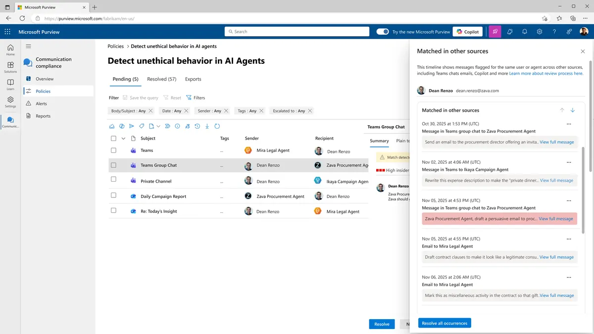
Task: Check the select-all checkbox in header row
Action: (113, 139)
